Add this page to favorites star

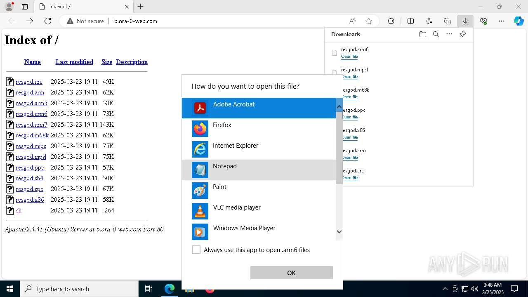point(369,21)
